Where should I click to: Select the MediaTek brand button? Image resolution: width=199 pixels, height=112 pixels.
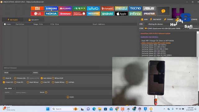pyautogui.click(x=93, y=14)
